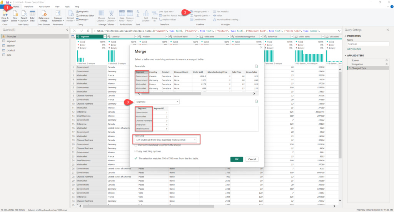
Task: Click the Choose Columns icon
Action: [x=101, y=14]
